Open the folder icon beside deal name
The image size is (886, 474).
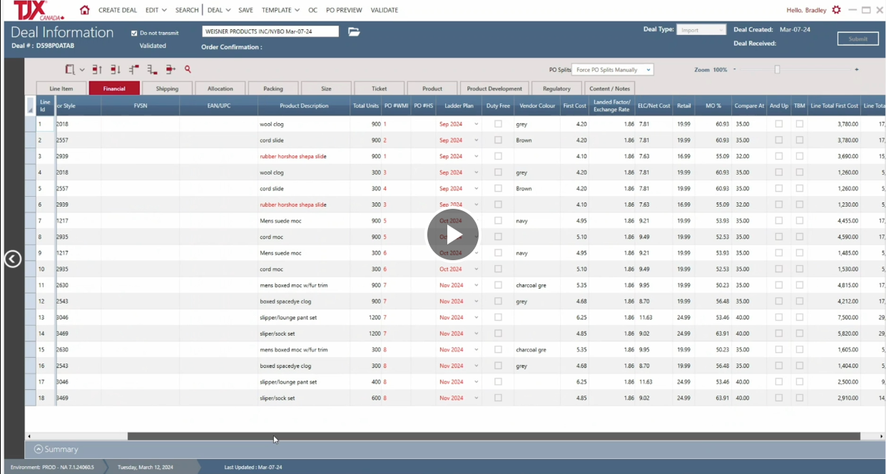(354, 31)
